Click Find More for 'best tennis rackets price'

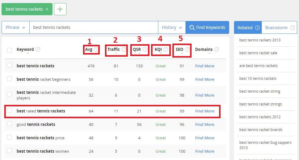pyautogui.click(x=205, y=138)
